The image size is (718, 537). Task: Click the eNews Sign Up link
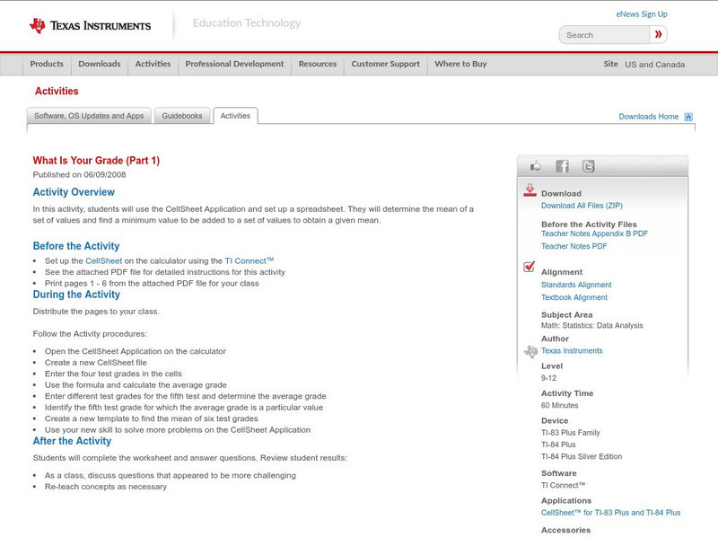tap(642, 14)
